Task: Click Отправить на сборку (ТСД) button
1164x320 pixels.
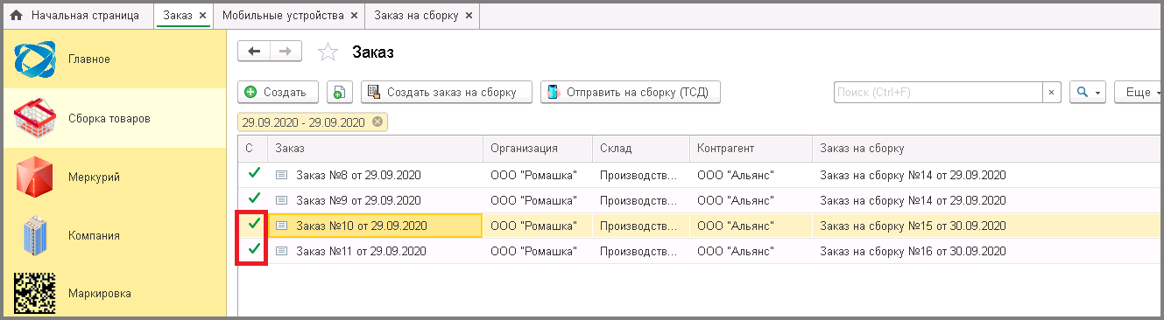Action: coord(631,92)
